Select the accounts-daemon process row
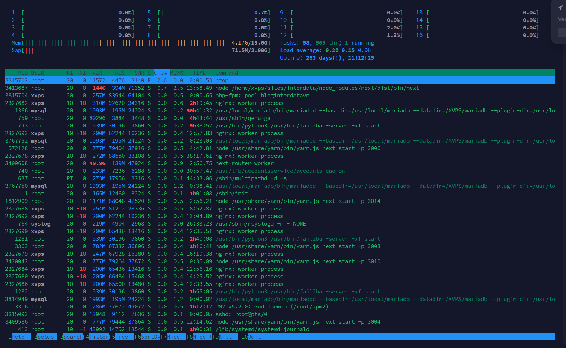 pos(280,171)
